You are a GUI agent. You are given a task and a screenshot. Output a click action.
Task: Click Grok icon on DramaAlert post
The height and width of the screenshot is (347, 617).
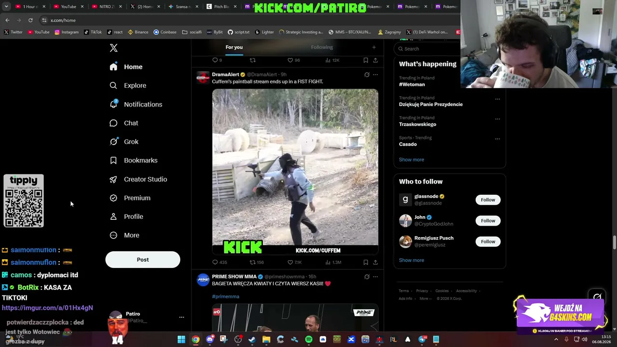367,75
